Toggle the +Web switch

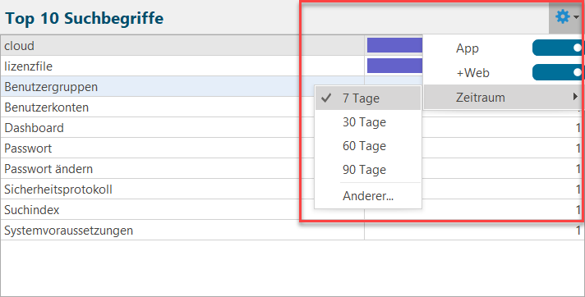click(x=557, y=72)
